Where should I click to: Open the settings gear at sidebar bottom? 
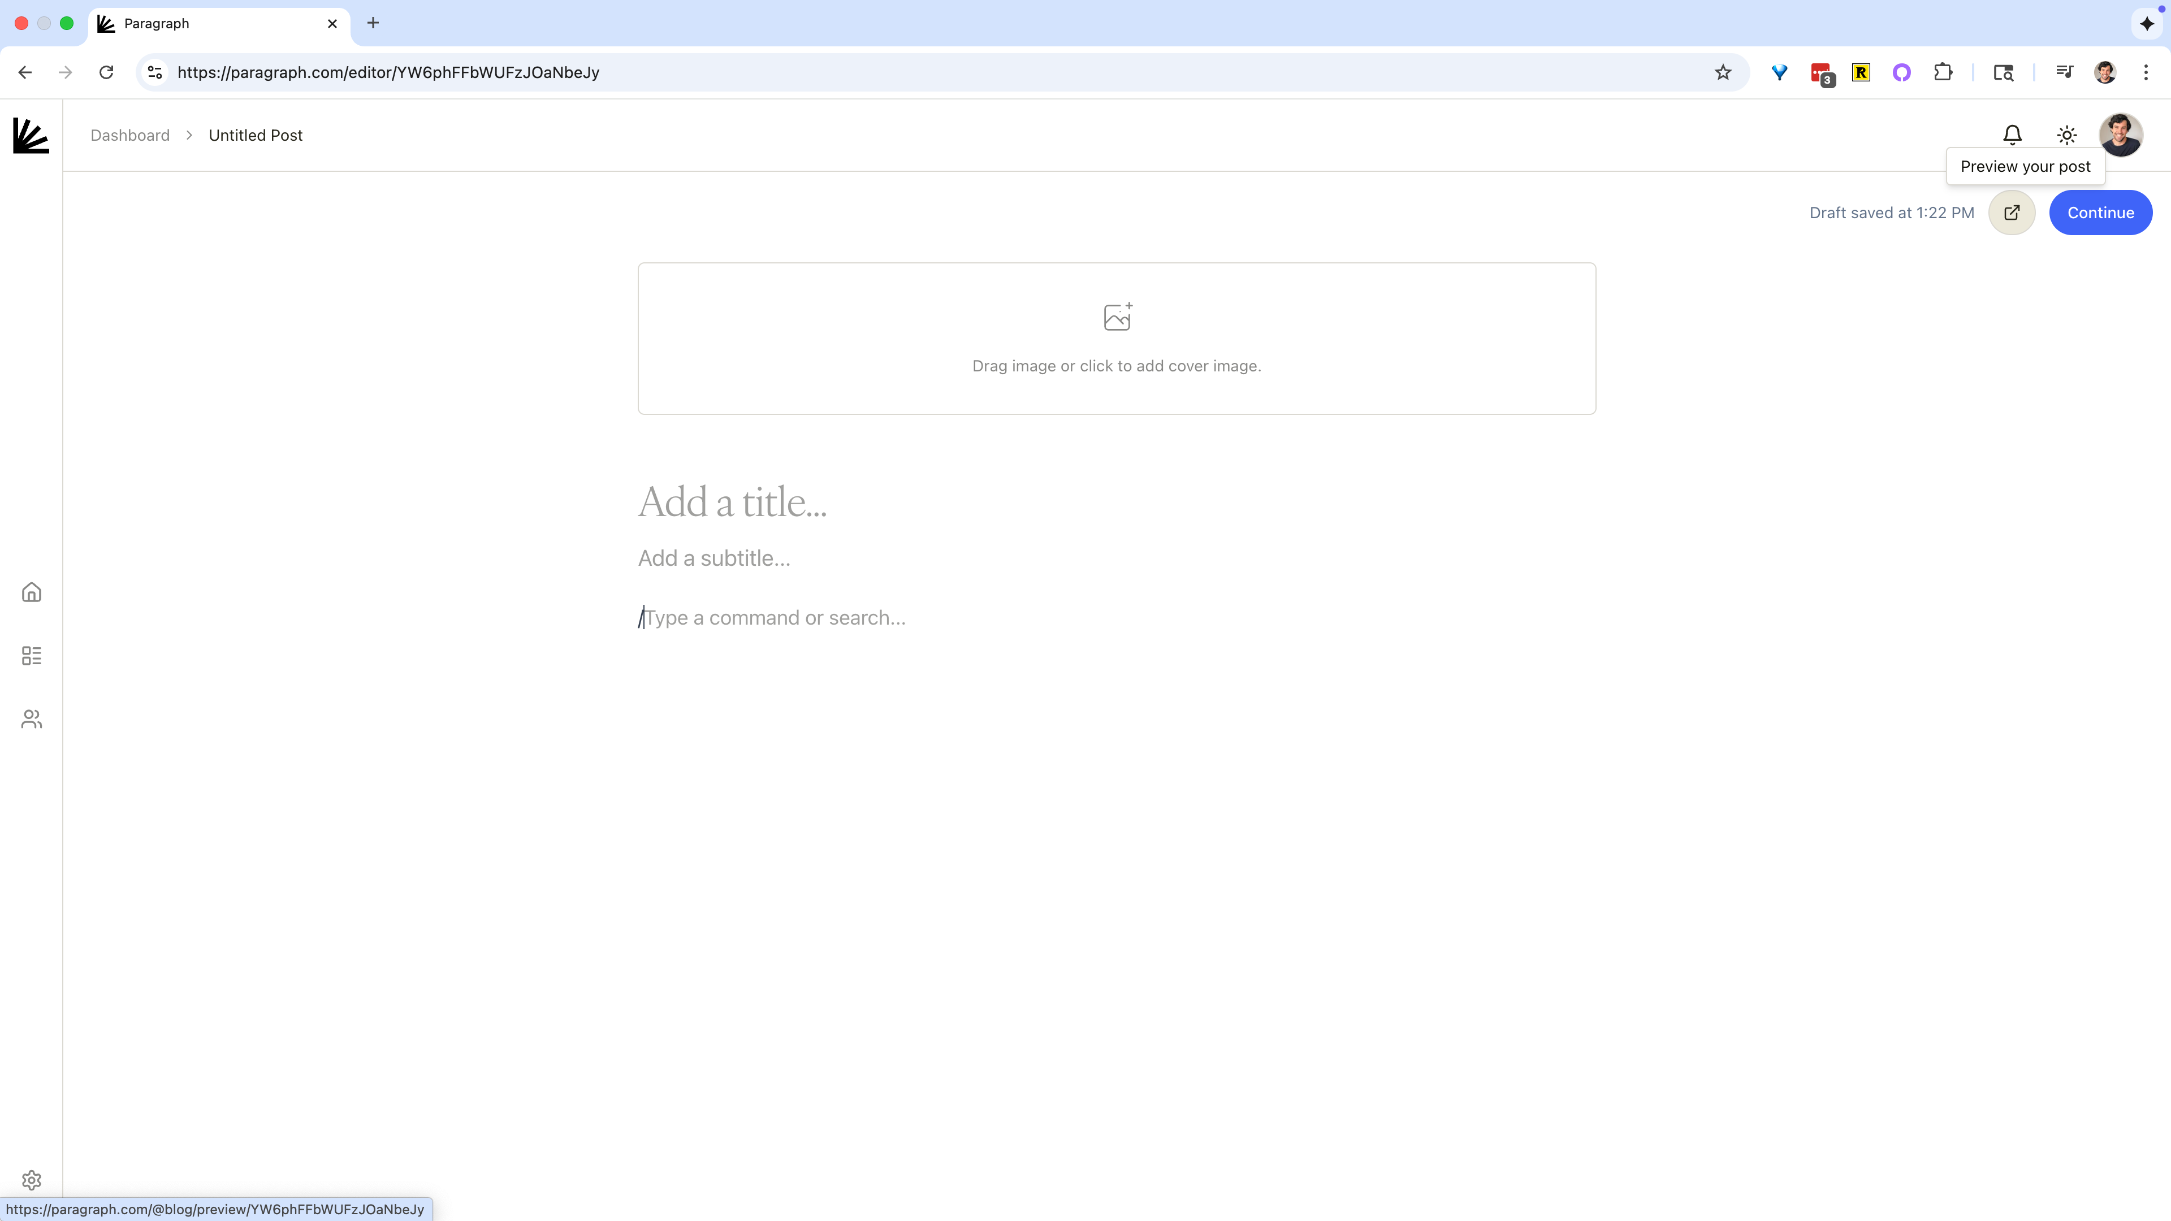(31, 1180)
